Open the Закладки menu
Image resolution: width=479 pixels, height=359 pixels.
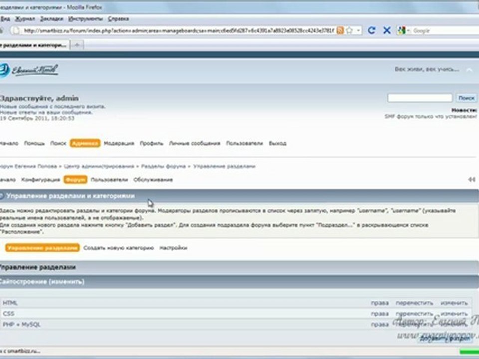[51, 19]
